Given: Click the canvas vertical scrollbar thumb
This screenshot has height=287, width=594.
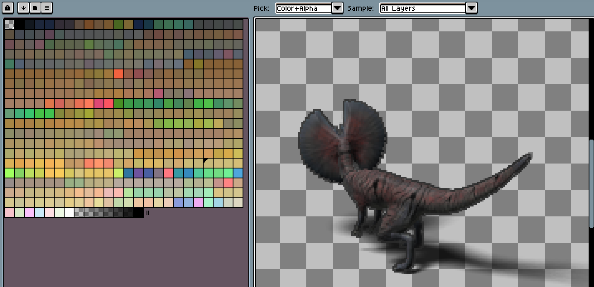Looking at the screenshot, I should pyautogui.click(x=592, y=183).
